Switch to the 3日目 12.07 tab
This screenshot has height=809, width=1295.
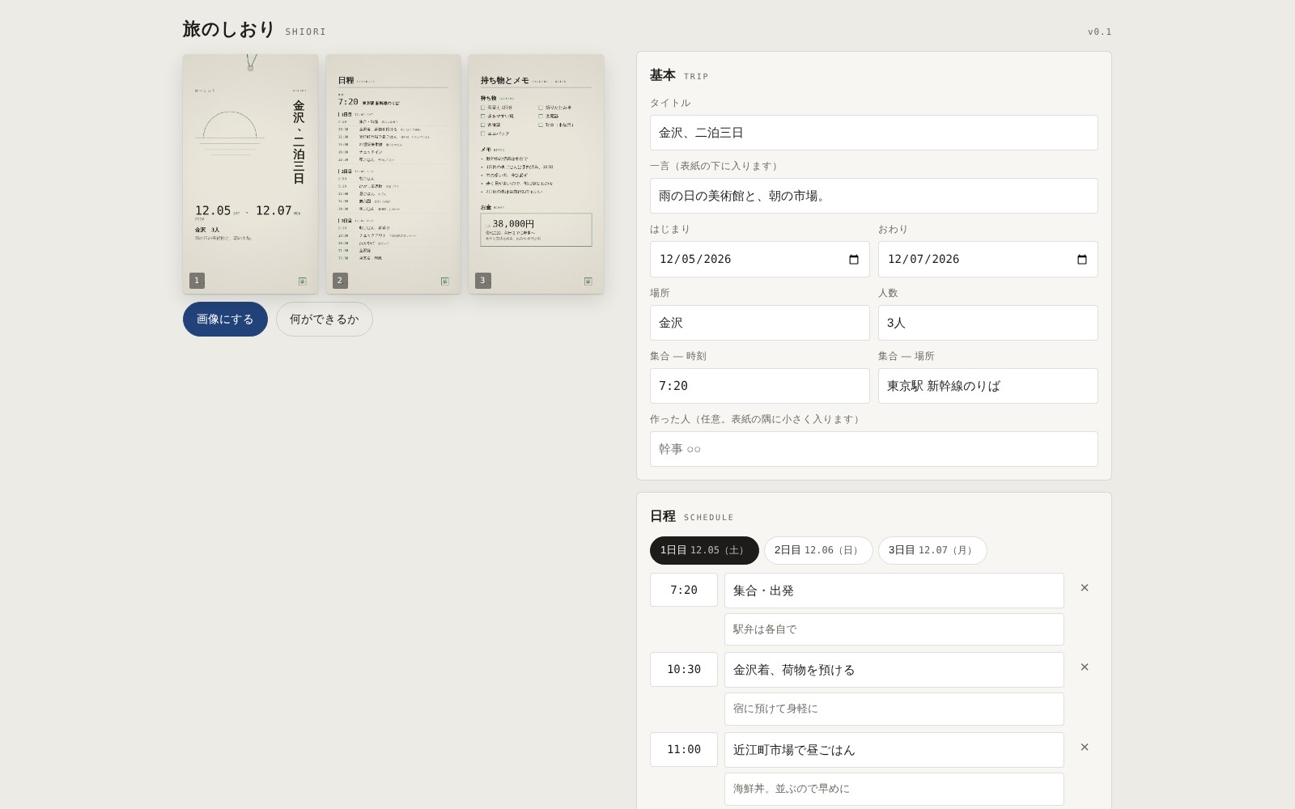tap(932, 550)
